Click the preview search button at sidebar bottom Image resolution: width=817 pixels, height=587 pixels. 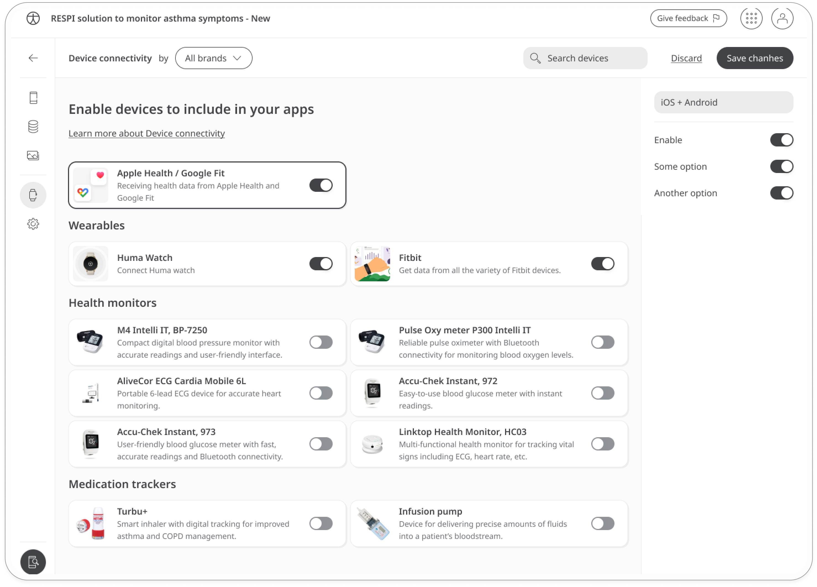[x=33, y=561]
